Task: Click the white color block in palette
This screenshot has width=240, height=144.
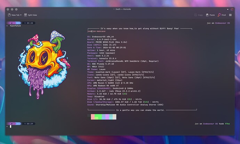Action: (114, 117)
